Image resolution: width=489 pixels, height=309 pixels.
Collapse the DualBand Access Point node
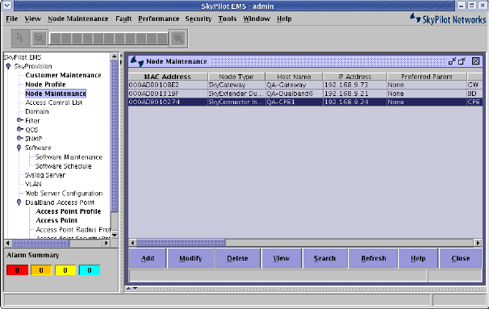[19, 203]
